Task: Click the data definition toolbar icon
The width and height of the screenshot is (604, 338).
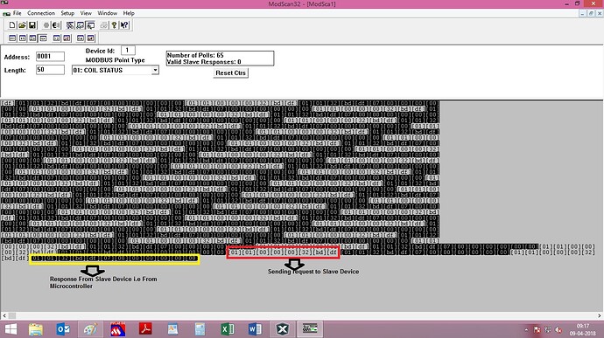Action: point(70,25)
